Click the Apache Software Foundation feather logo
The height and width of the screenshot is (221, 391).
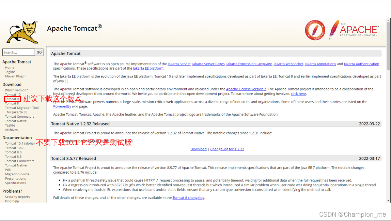(354, 30)
